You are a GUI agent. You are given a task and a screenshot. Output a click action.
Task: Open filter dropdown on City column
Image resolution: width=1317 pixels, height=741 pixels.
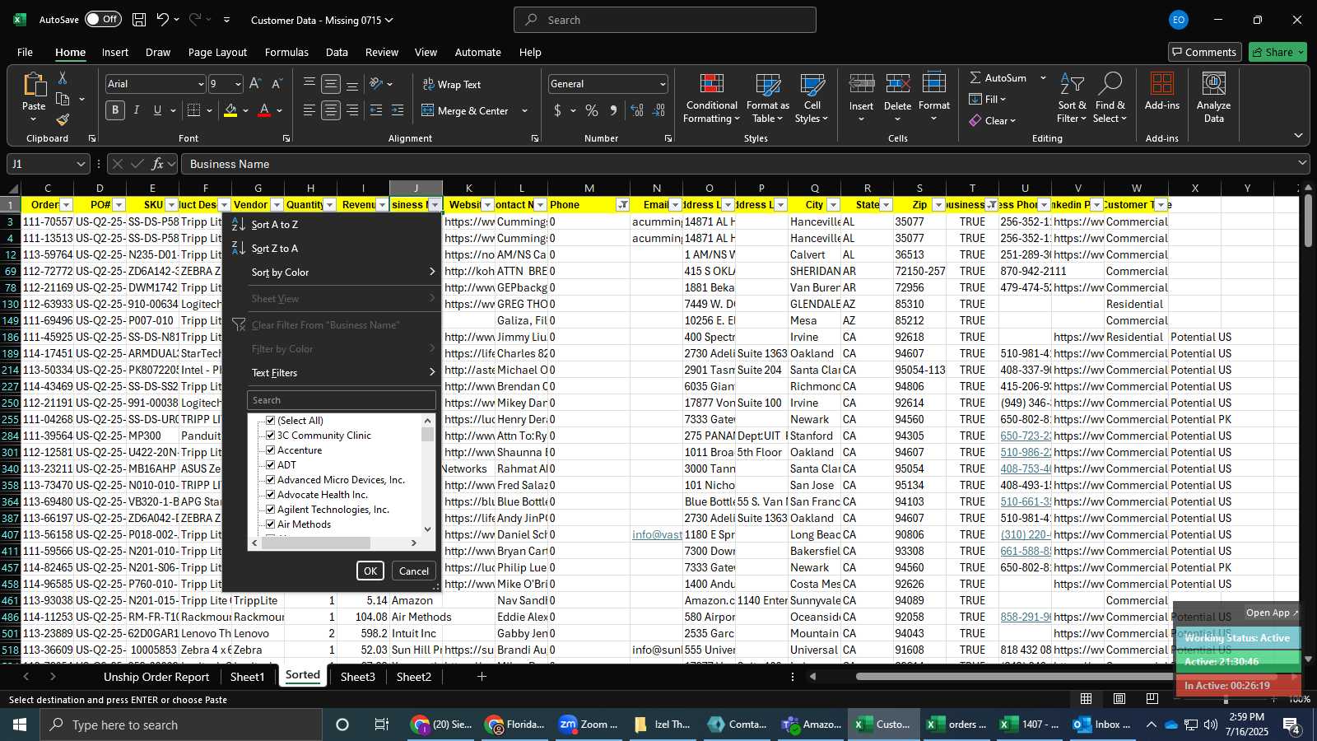tap(833, 205)
